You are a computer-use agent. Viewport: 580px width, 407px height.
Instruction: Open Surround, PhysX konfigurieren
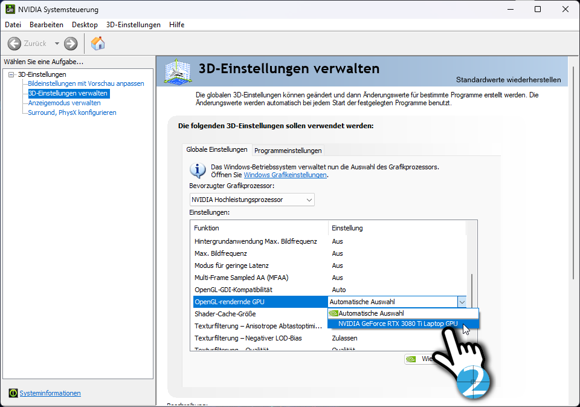coord(72,112)
